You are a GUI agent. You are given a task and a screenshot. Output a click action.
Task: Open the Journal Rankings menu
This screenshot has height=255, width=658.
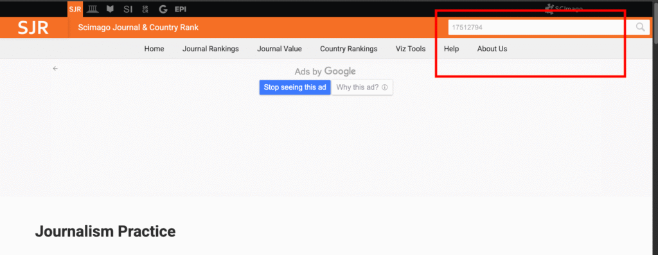[x=211, y=49]
